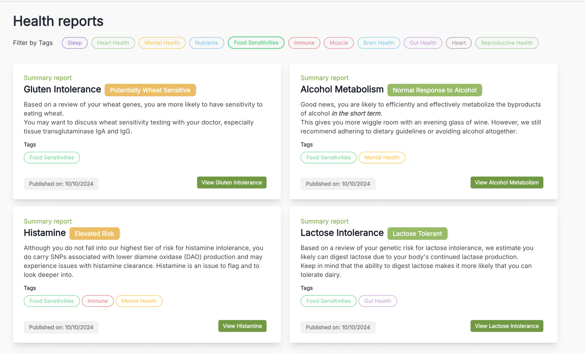Click the Immune tag in Histamine card
Viewport: 585px width, 354px height.
point(97,301)
